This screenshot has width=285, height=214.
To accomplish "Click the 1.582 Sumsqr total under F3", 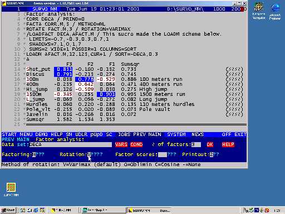I will point(65,119).
